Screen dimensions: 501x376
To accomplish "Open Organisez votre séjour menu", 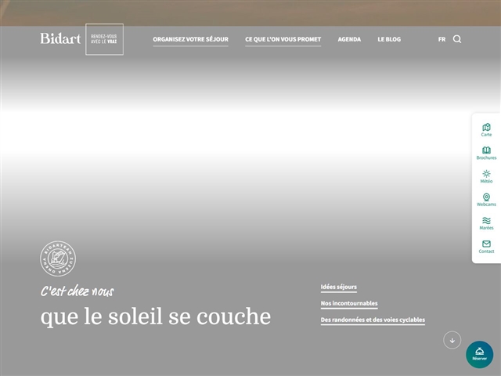I will click(x=190, y=40).
